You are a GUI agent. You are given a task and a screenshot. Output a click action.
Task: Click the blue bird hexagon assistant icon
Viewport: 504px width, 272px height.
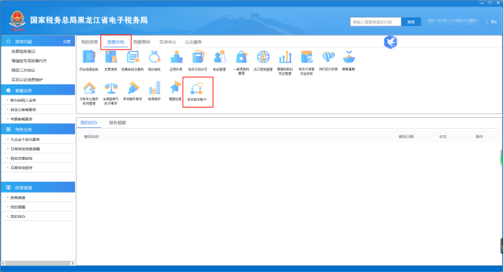pos(390,42)
